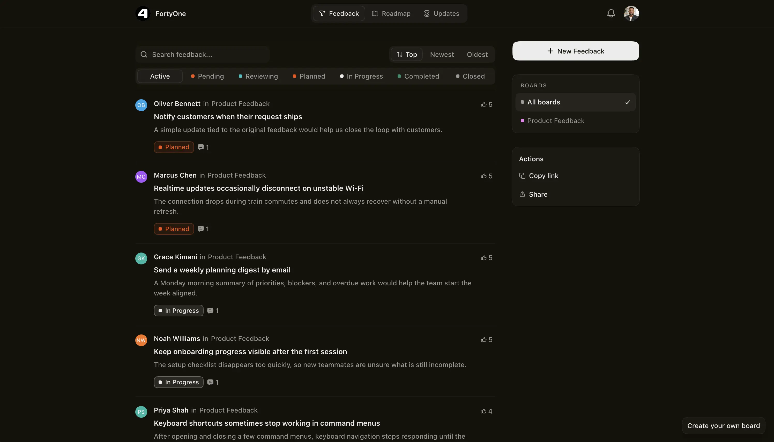The width and height of the screenshot is (774, 442).
Task: Click Noah Williams' NW avatar
Action: click(141, 340)
